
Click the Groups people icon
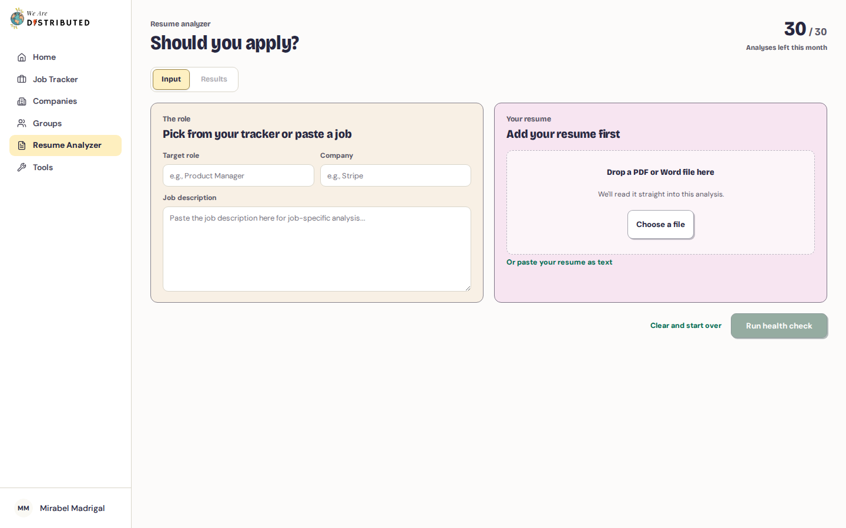22,123
